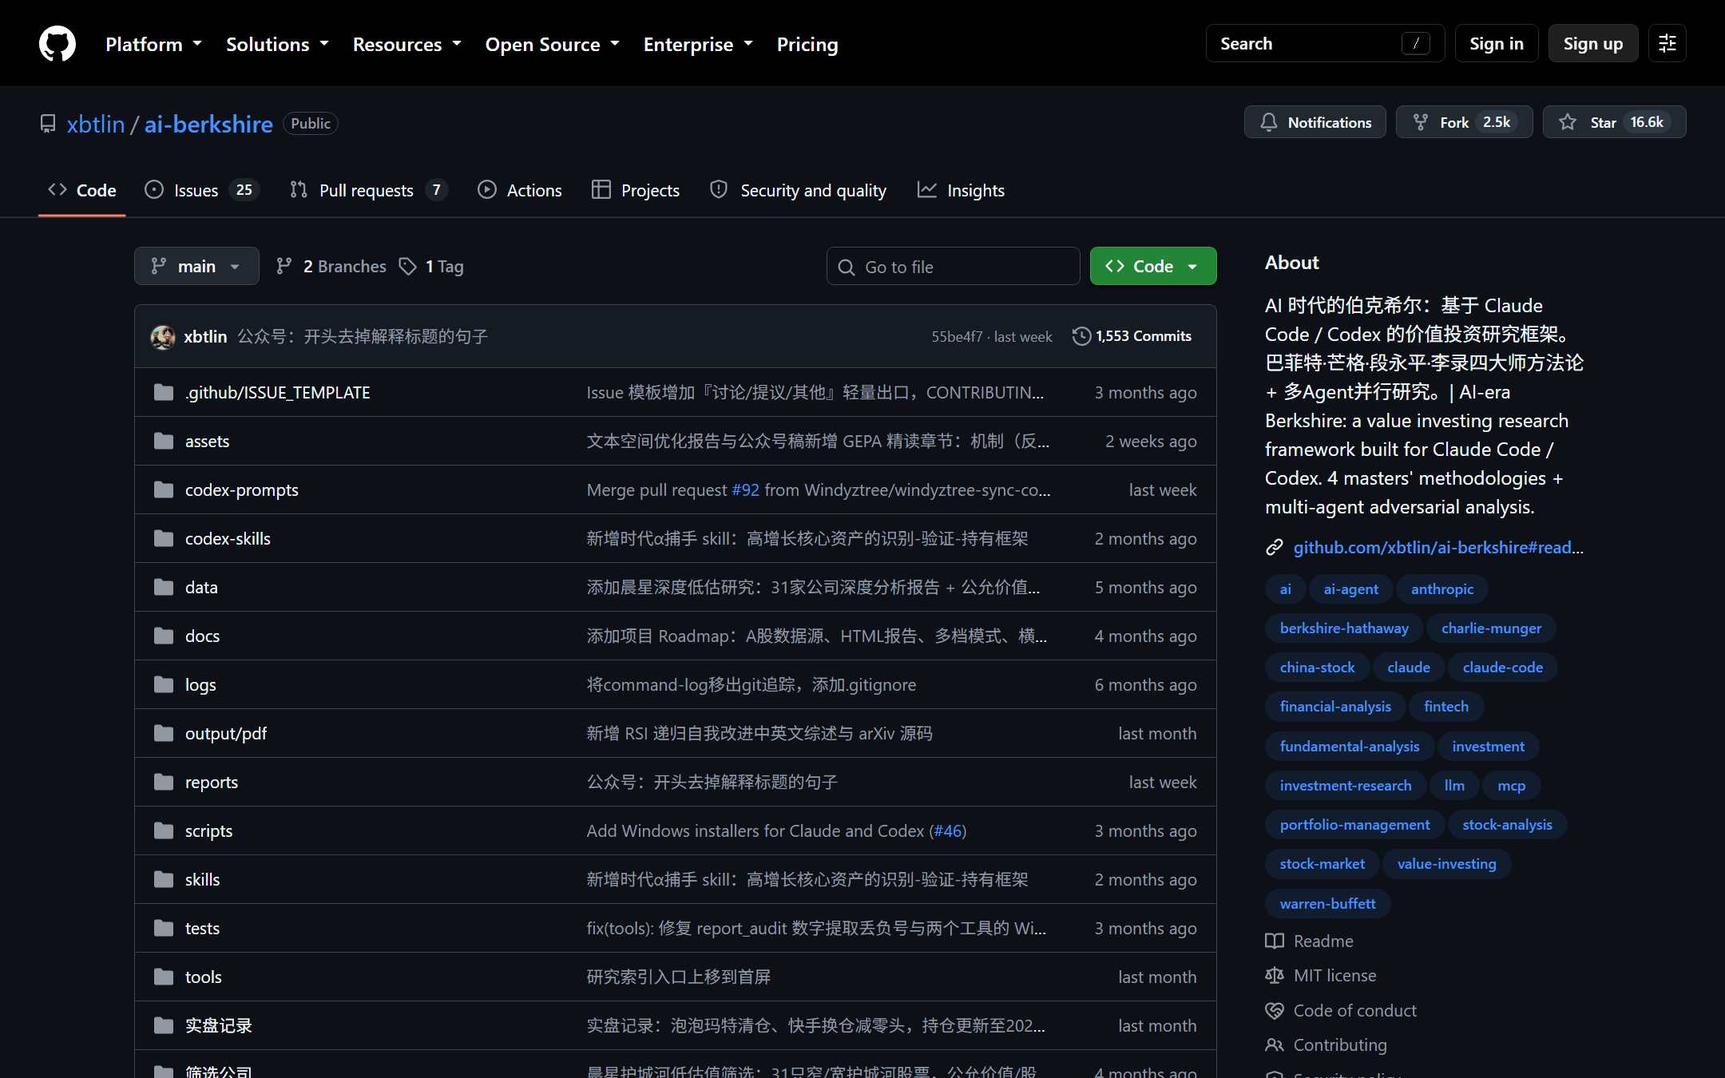Open the scripts folder

click(x=208, y=830)
